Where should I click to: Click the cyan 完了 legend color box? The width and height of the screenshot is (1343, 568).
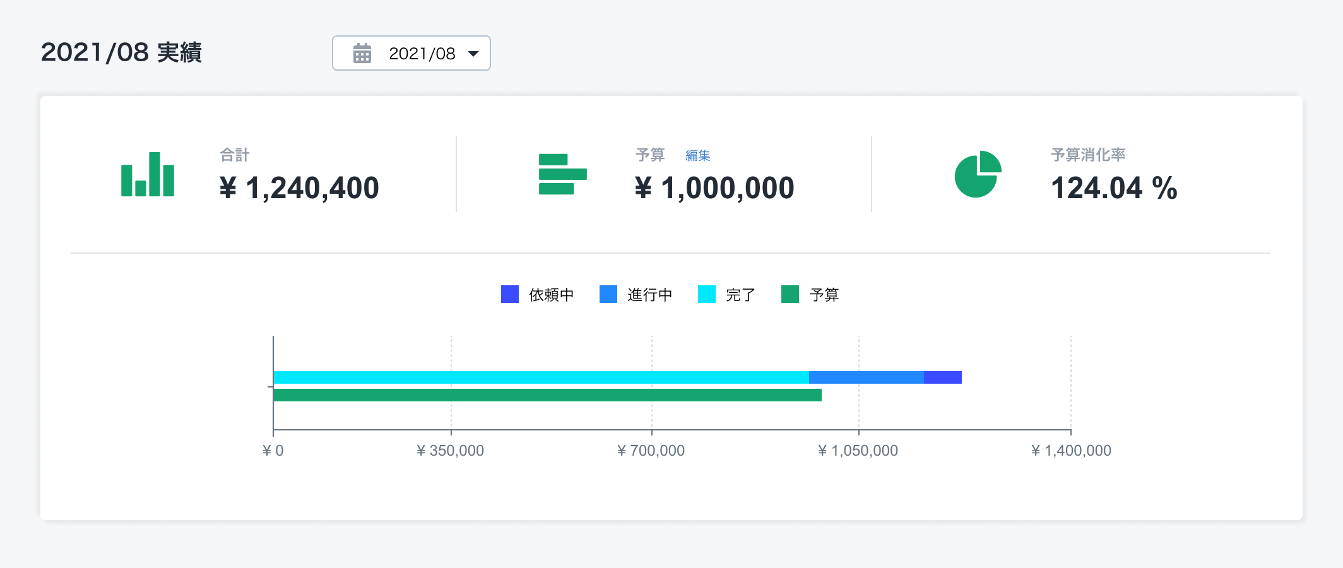pyautogui.click(x=707, y=295)
